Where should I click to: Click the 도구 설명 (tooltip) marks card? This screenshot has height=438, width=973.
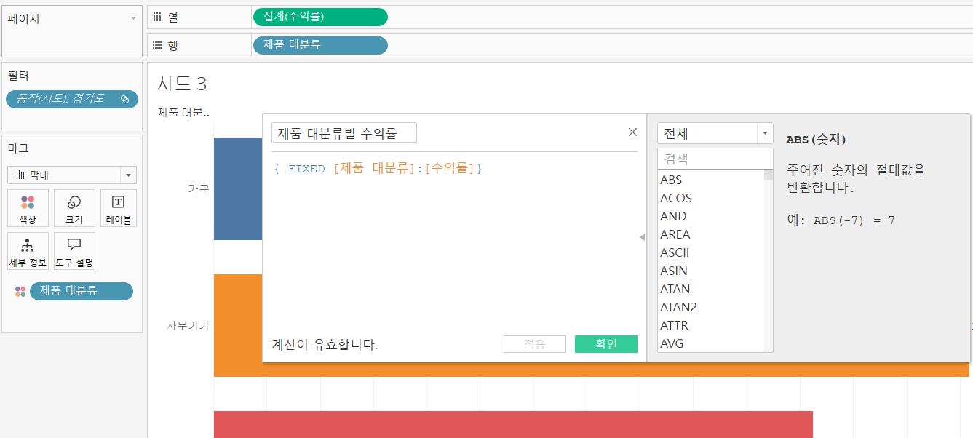[74, 251]
